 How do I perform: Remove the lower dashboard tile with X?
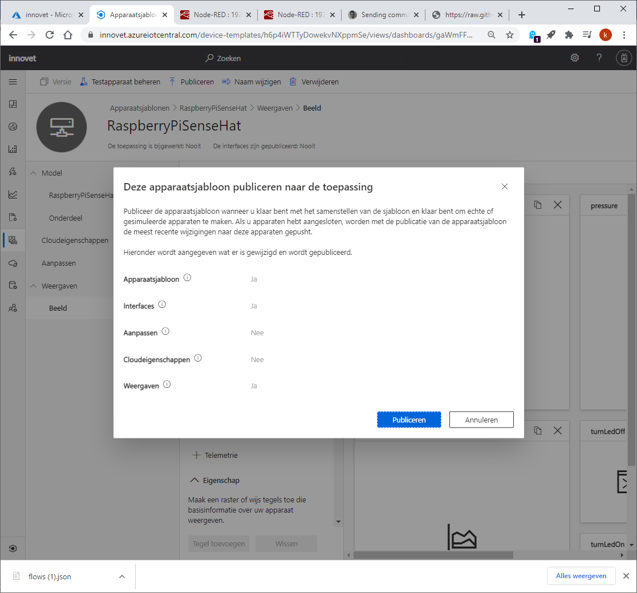[558, 430]
